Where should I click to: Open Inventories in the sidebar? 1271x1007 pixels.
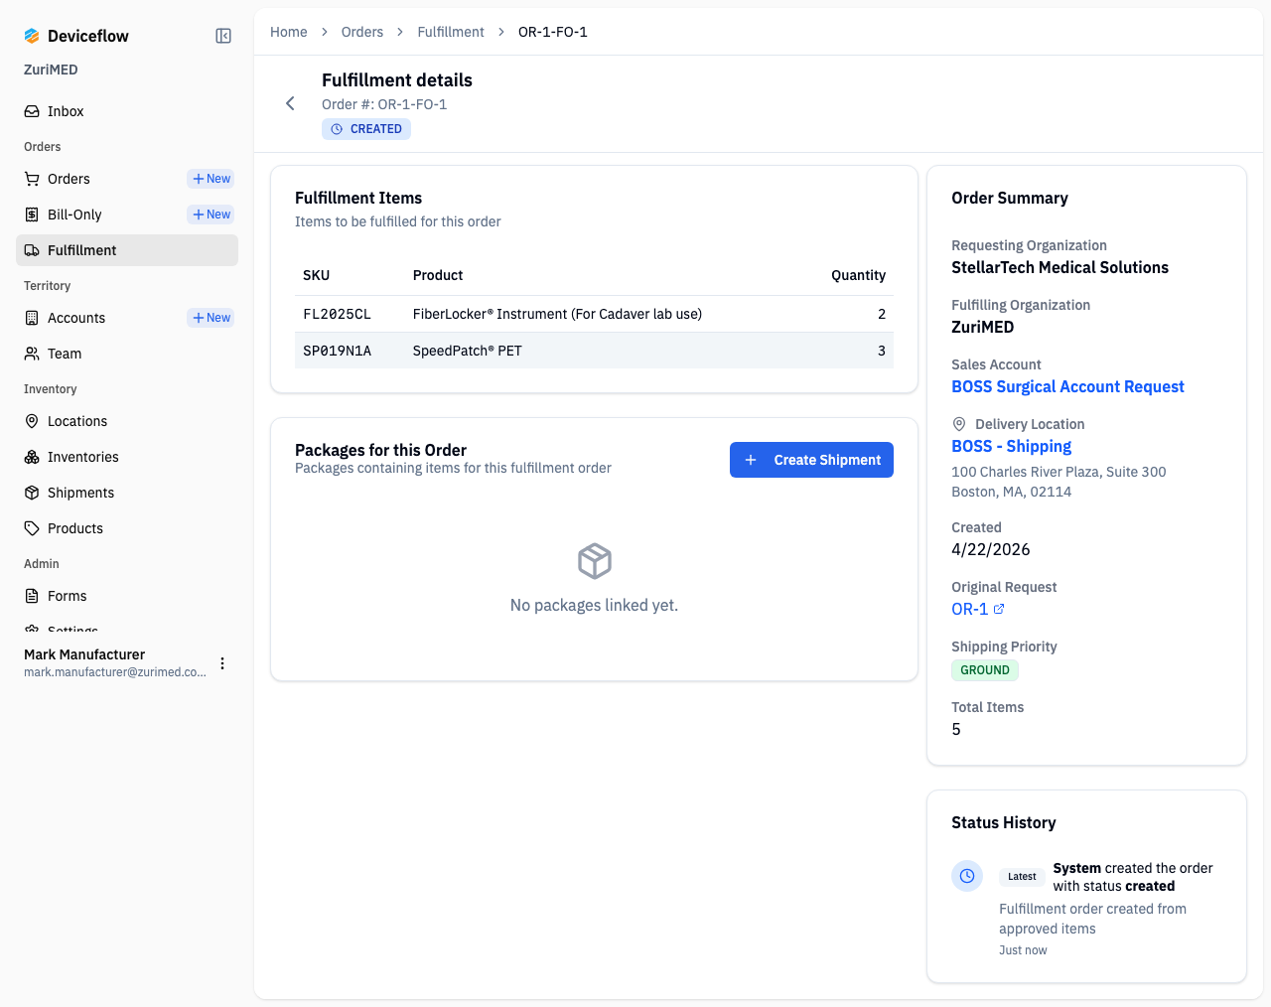click(127, 457)
